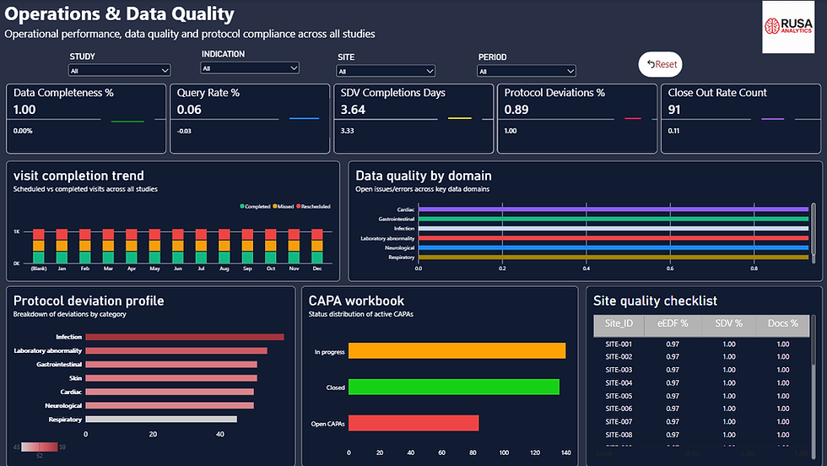Click the Protocol deviation profile title
The width and height of the screenshot is (827, 466).
[x=89, y=301]
